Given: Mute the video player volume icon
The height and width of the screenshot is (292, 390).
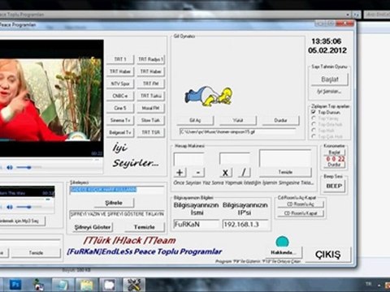Looking at the screenshot, I should (x=10, y=168).
